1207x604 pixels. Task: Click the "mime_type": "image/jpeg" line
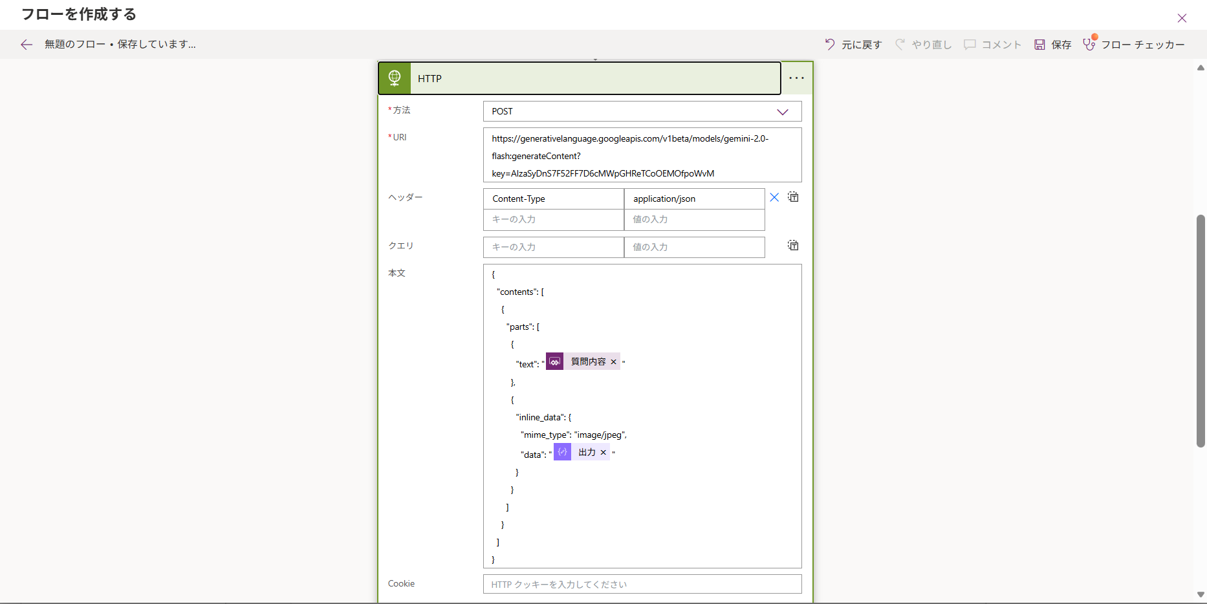tap(574, 435)
